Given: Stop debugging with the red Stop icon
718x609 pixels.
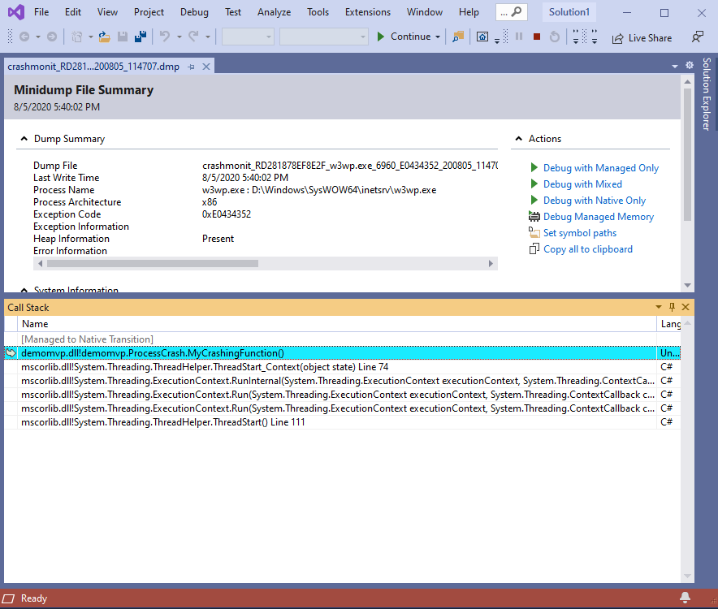Looking at the screenshot, I should coord(535,37).
